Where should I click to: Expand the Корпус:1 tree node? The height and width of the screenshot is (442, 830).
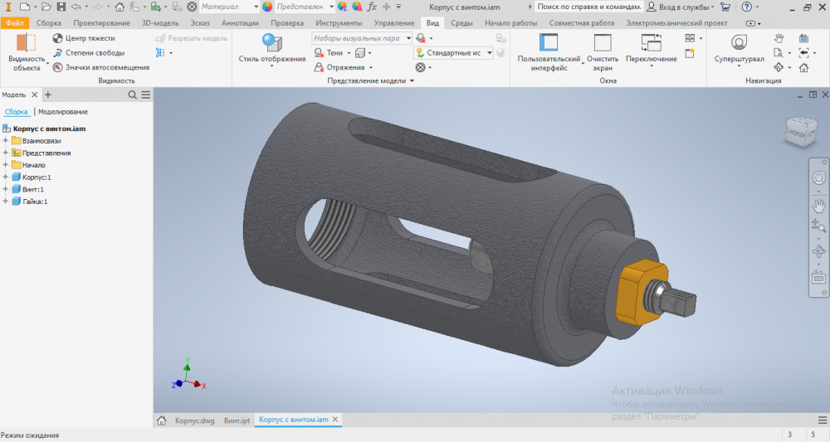click(x=6, y=177)
